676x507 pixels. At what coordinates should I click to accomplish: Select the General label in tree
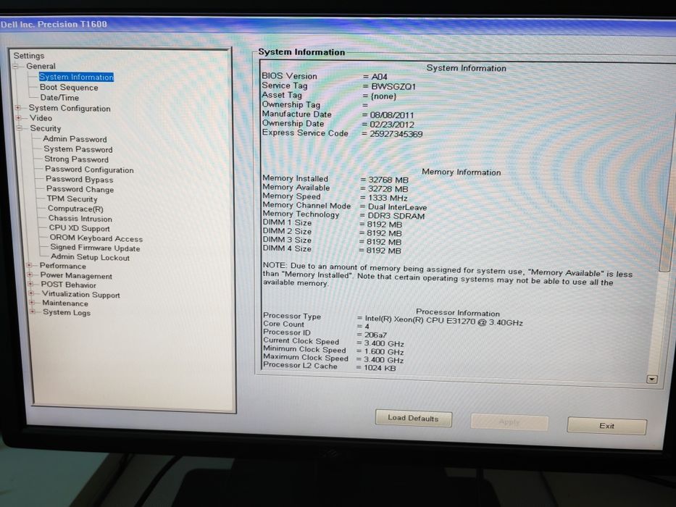(41, 67)
